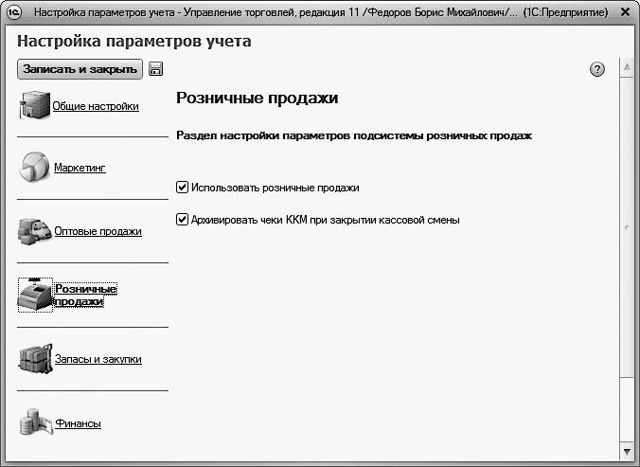Open help with the question mark icon

(596, 70)
